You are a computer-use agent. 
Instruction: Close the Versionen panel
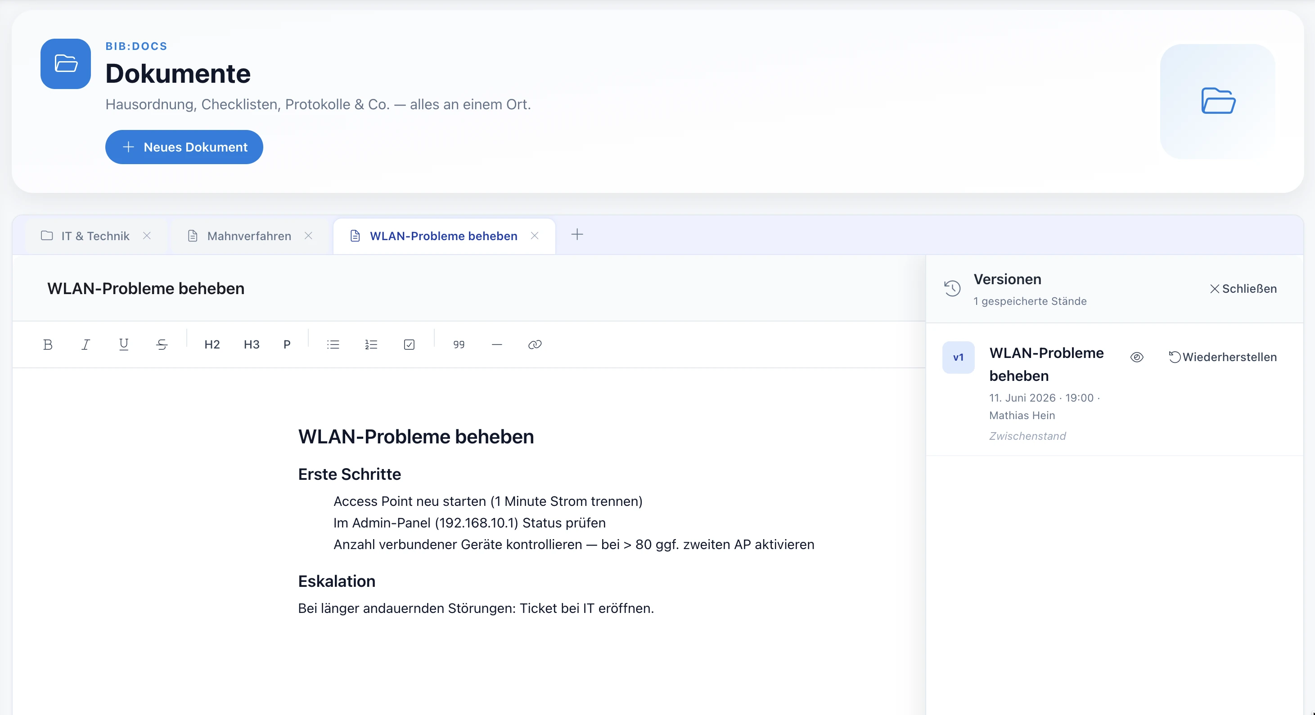(x=1243, y=289)
